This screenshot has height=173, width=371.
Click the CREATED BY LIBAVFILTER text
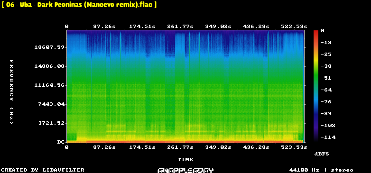click(43, 170)
